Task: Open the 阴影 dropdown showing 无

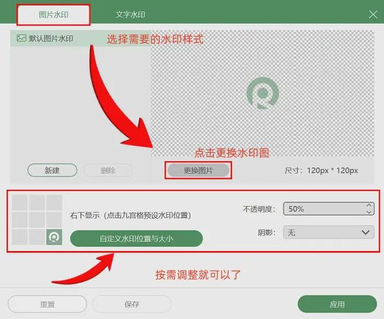Action: (x=329, y=232)
